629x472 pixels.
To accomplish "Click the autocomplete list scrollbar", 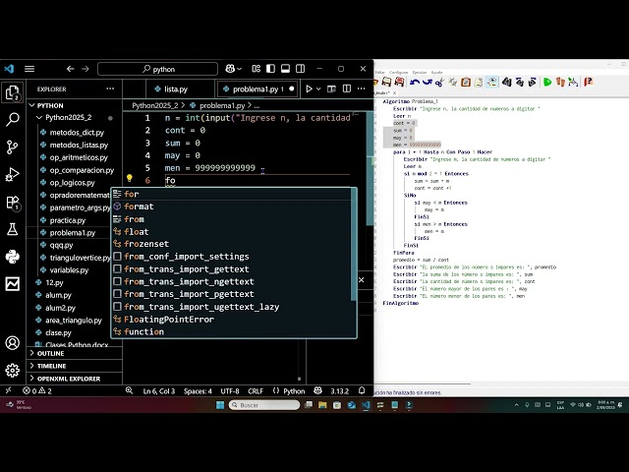I will [354, 244].
